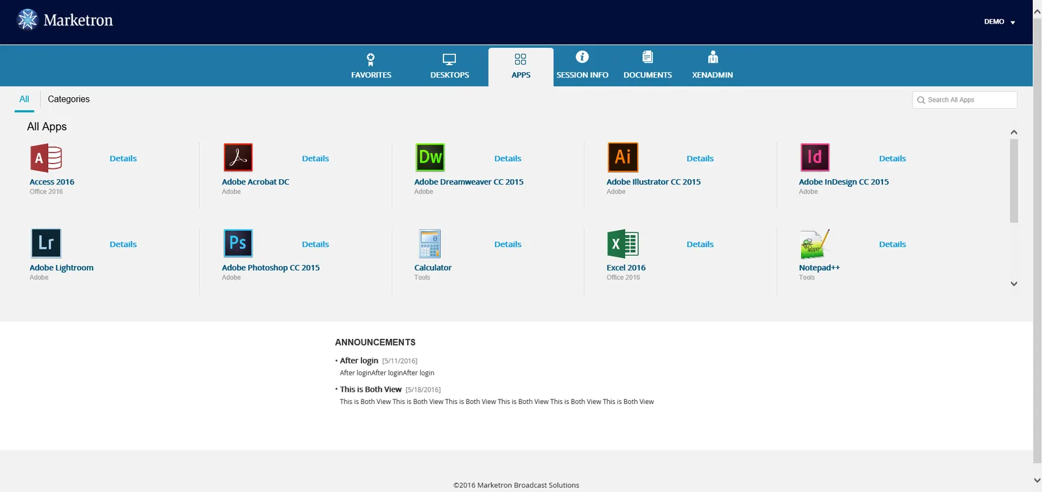Launch the Access 2016 app icon
The height and width of the screenshot is (492, 1042).
tap(46, 158)
